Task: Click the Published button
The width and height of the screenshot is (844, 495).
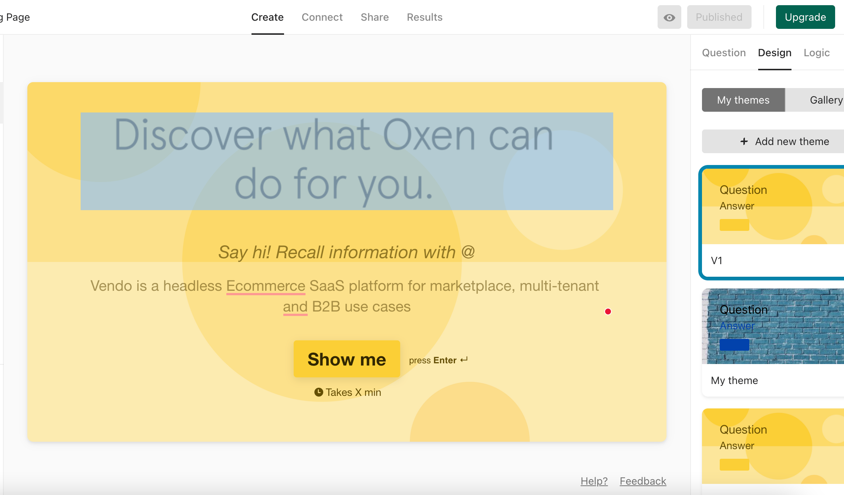Action: coord(719,17)
